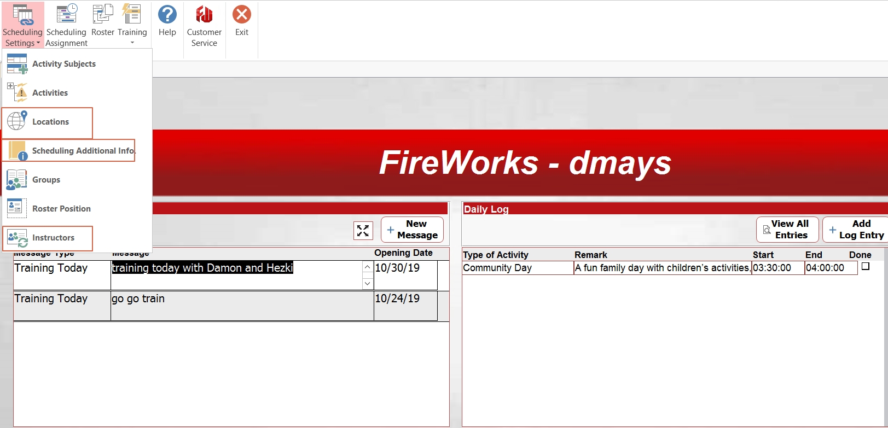Click the 10/30/19 opening date cell
The height and width of the screenshot is (428, 888).
click(405, 275)
